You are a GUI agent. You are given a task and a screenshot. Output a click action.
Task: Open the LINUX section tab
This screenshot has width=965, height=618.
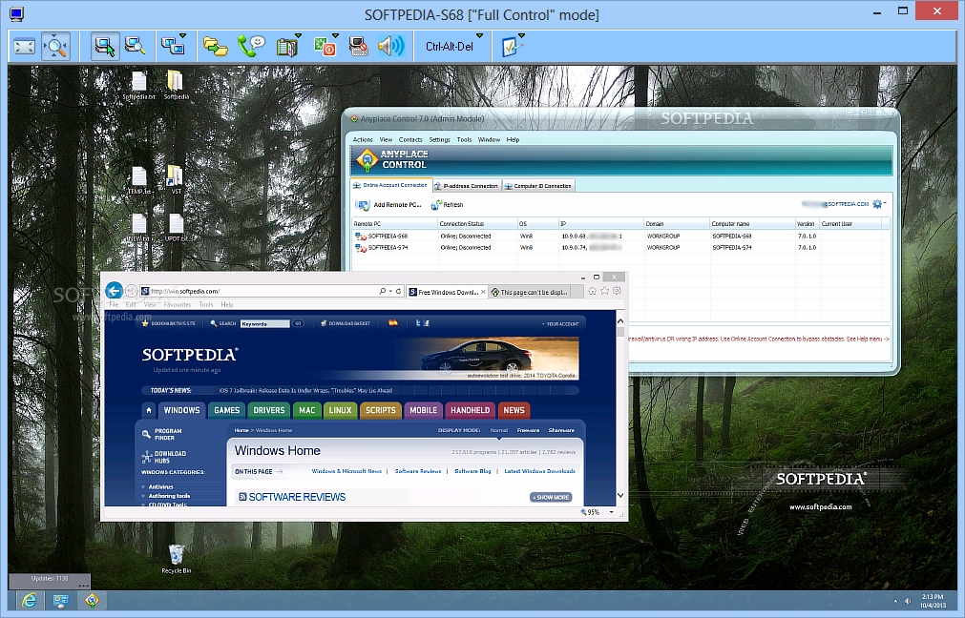(340, 410)
